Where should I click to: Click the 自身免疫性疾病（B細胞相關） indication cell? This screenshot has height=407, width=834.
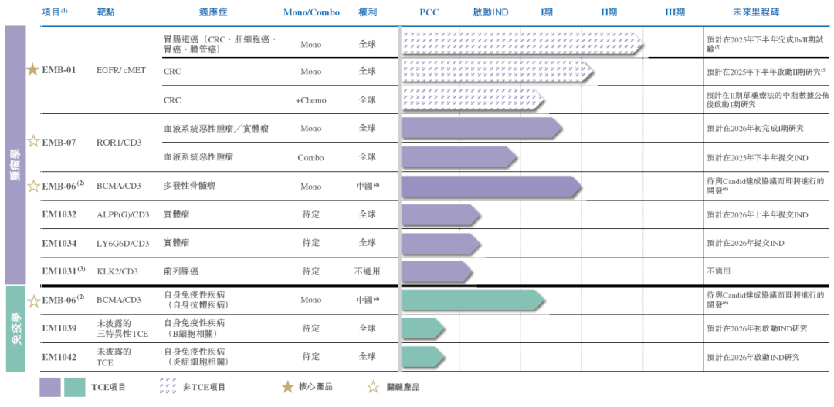pos(194,328)
